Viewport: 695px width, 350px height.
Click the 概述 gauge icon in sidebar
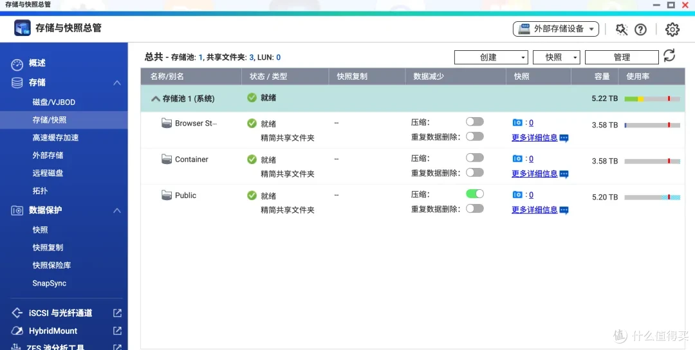click(17, 65)
